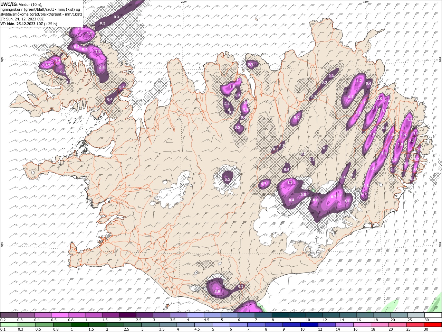Select the dark green 1–1.5 bottom swatch
Image resolution: width=442 pixels, height=332 pixels.
80,325
